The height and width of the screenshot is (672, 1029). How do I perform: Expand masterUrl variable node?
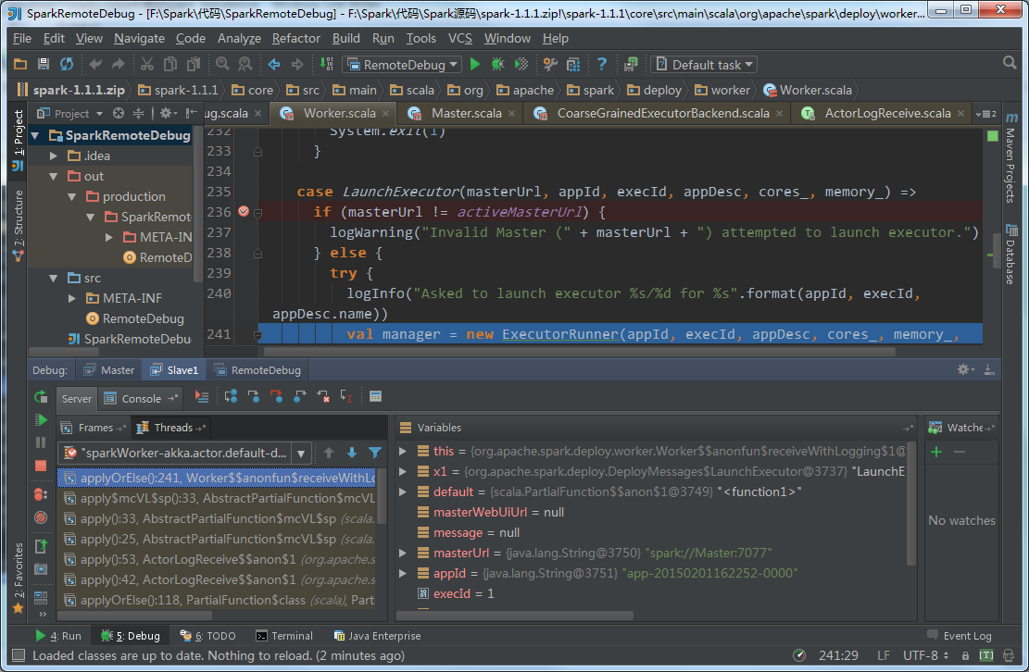click(403, 553)
